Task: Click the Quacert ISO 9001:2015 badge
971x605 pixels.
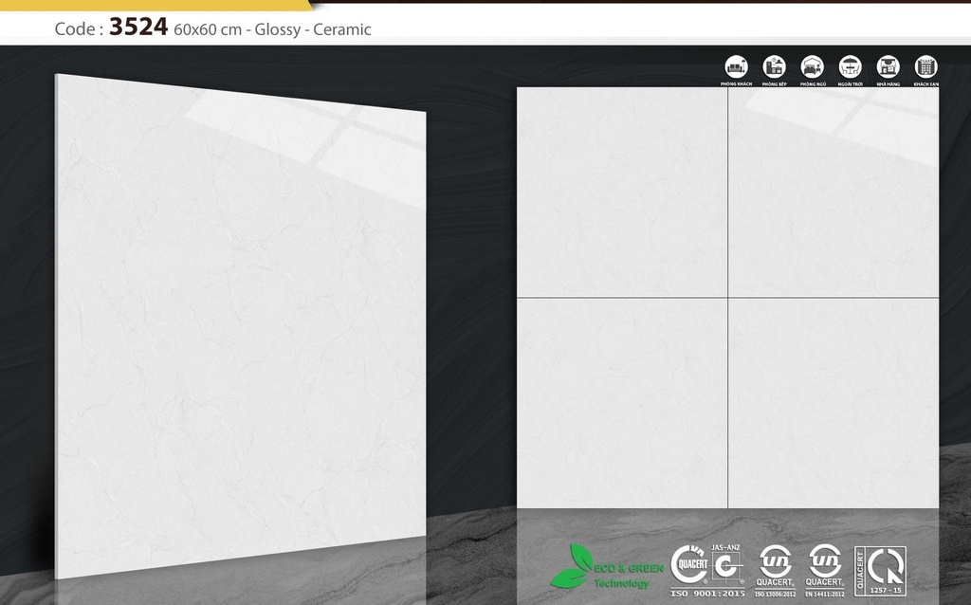Action: 689,567
